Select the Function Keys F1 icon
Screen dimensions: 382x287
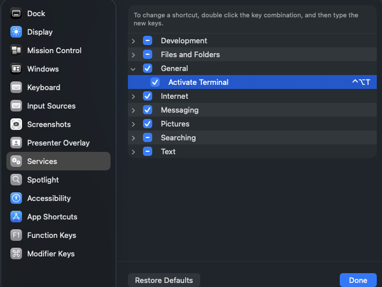(16, 235)
